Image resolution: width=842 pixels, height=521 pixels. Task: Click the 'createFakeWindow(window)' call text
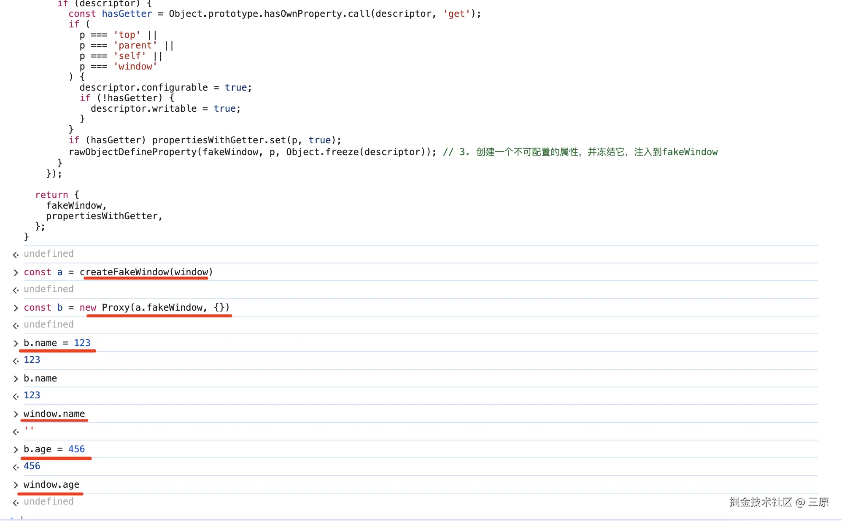click(146, 272)
